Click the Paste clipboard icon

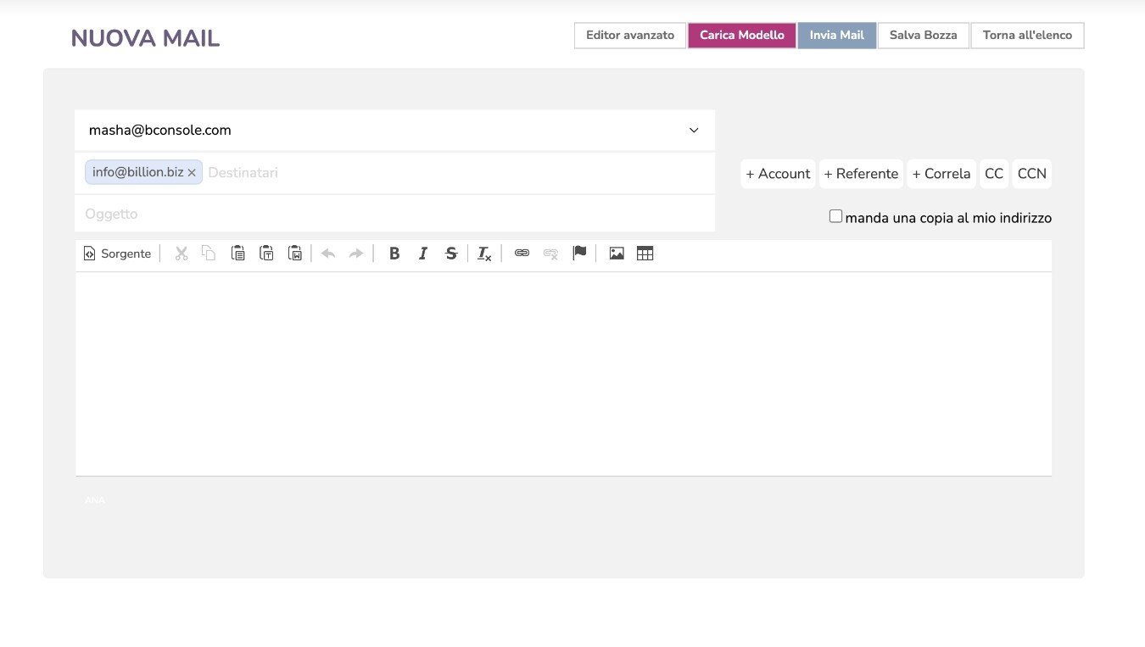[x=238, y=254]
